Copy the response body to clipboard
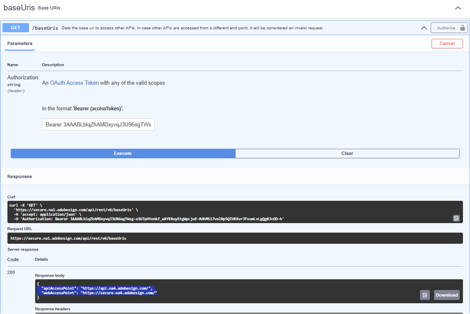Image resolution: width=470 pixels, height=314 pixels. coord(425,295)
